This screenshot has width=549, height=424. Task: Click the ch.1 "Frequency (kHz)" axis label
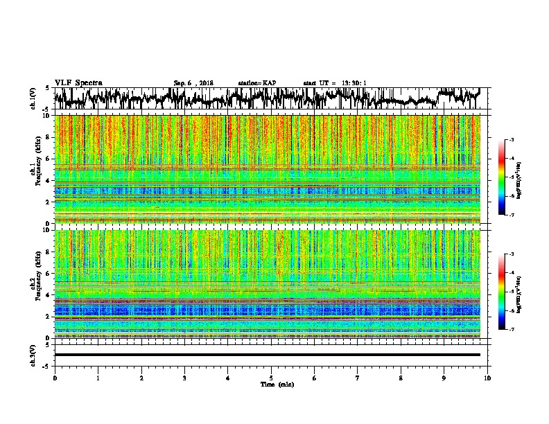click(38, 161)
